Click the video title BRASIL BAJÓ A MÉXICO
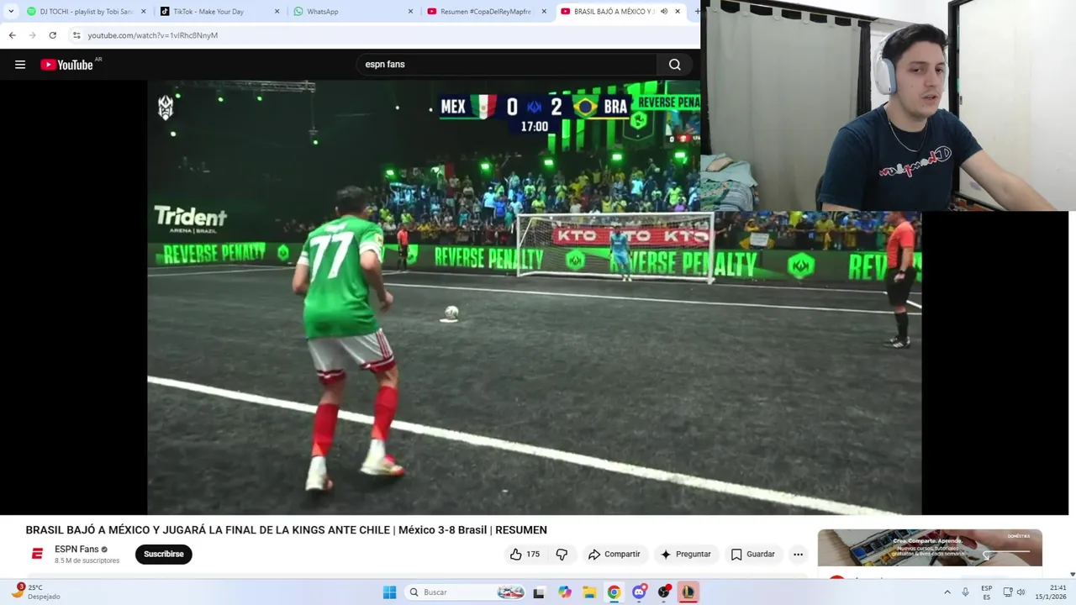Screen dimensions: 1076x605 click(286, 530)
